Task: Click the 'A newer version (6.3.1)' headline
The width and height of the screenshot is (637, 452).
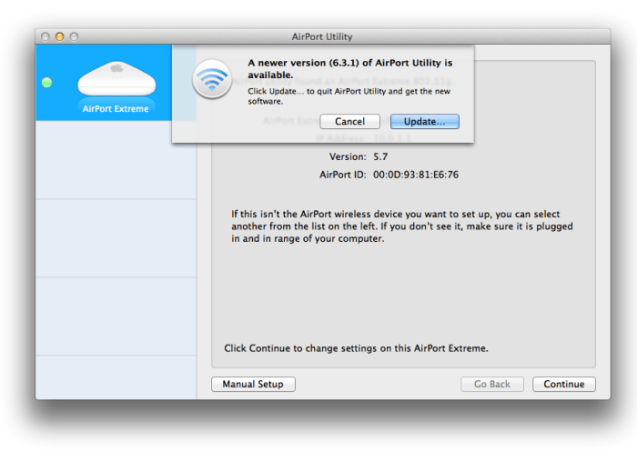Action: tap(349, 68)
